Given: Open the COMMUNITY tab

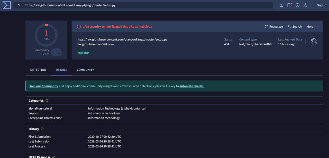Looking at the screenshot, I should [x=85, y=70].
